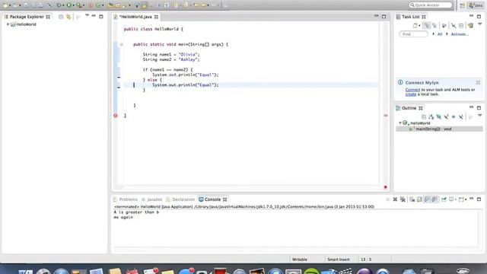Expand HelloWorld project in Package Explorer
This screenshot has width=487, height=274.
click(x=8, y=24)
